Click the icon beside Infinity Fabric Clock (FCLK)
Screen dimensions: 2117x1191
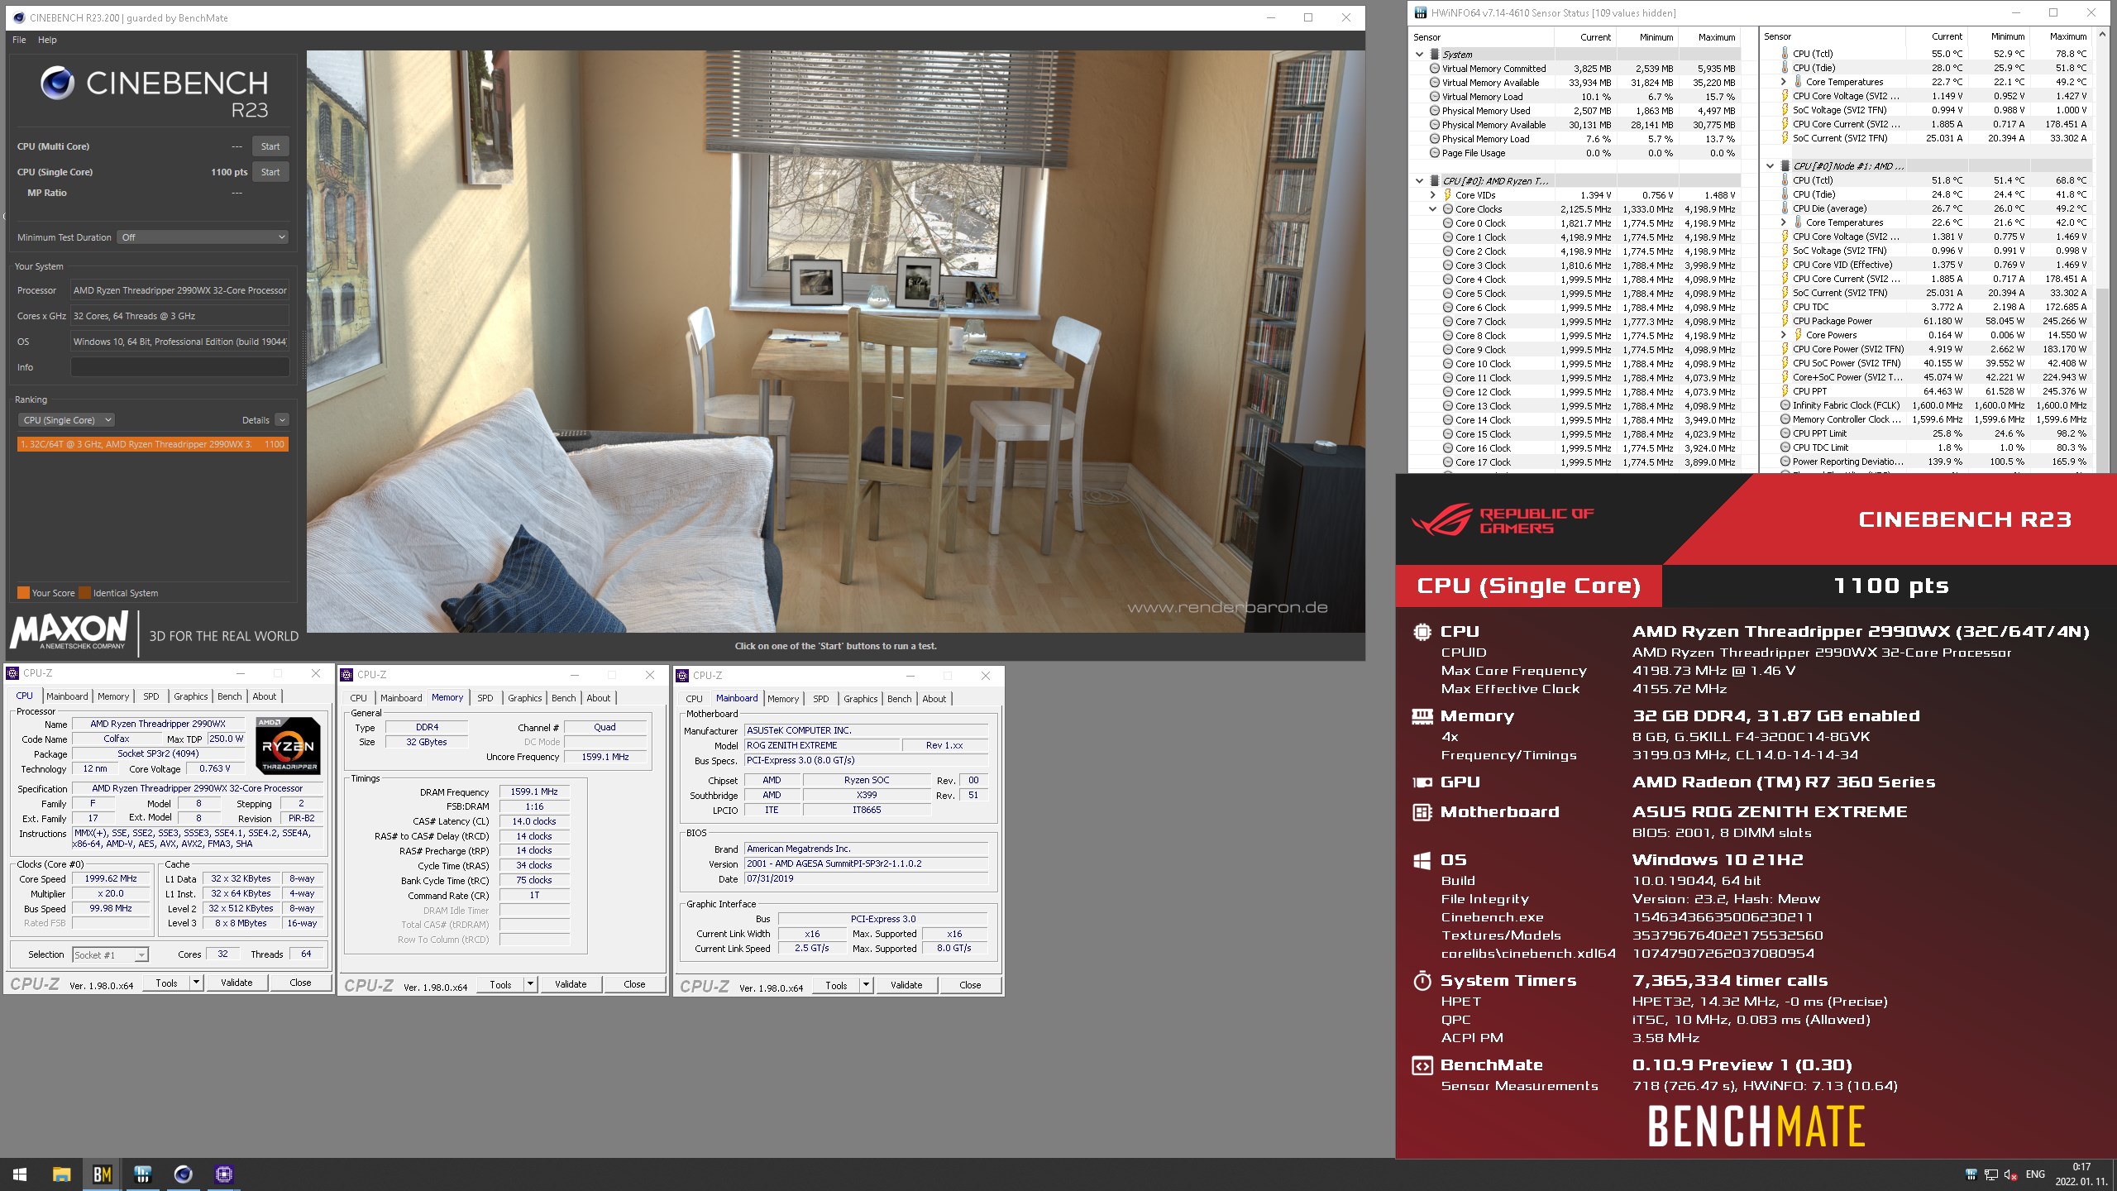coord(1785,405)
